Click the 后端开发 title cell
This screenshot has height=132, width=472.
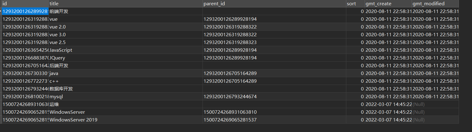(x=126, y=66)
